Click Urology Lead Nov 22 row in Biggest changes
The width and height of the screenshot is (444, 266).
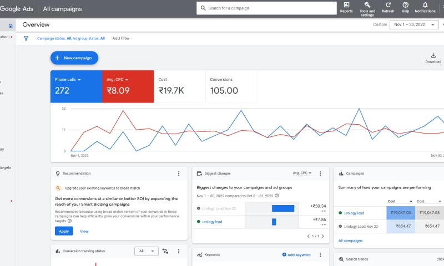pos(219,208)
